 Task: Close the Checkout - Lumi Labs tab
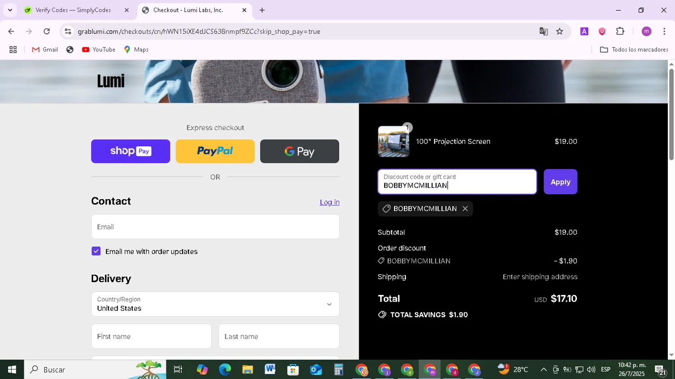click(x=244, y=10)
